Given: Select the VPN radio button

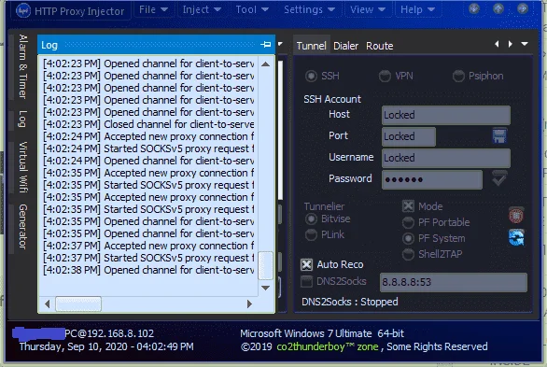Looking at the screenshot, I should (x=385, y=76).
